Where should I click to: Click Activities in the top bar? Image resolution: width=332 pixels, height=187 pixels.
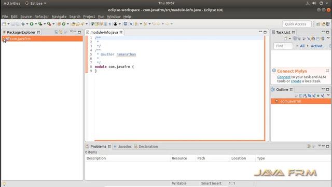[x=12, y=4]
